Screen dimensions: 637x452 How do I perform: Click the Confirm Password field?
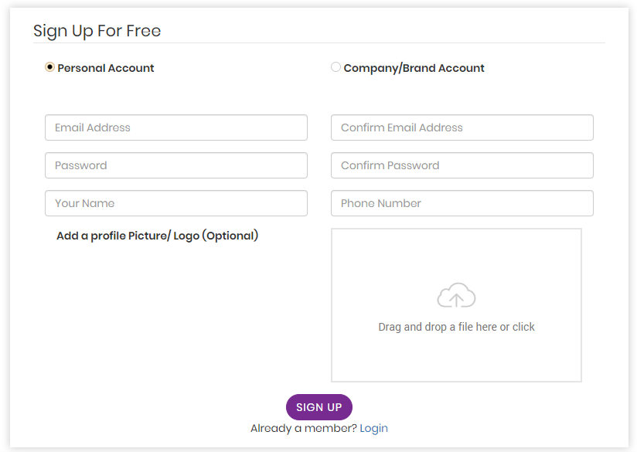point(462,165)
